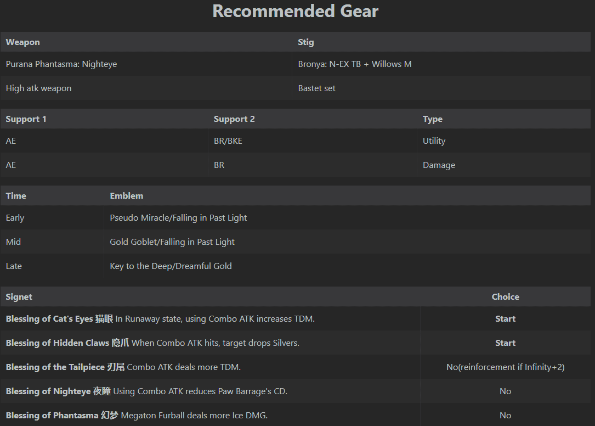Click the Damage type cell
The width and height of the screenshot is (595, 426).
point(439,165)
